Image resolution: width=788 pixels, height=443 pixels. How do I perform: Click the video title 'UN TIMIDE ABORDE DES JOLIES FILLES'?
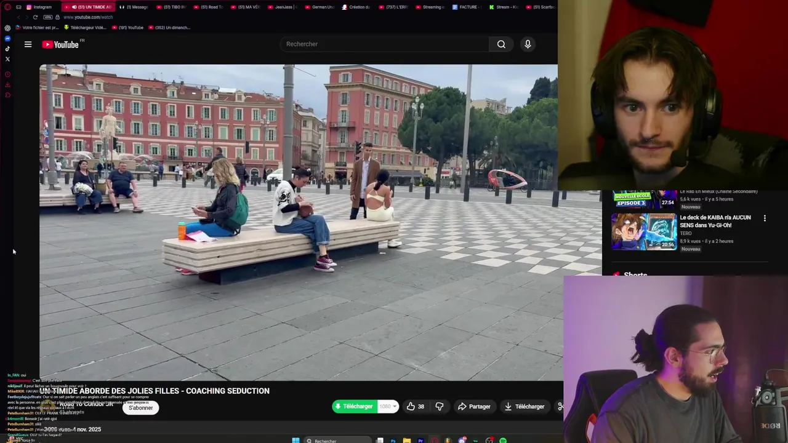(155, 391)
